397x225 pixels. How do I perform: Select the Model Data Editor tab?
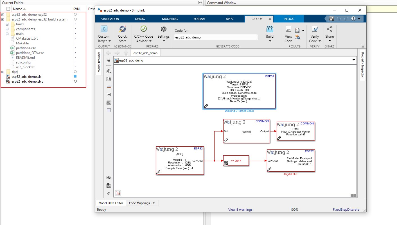pyautogui.click(x=111, y=203)
